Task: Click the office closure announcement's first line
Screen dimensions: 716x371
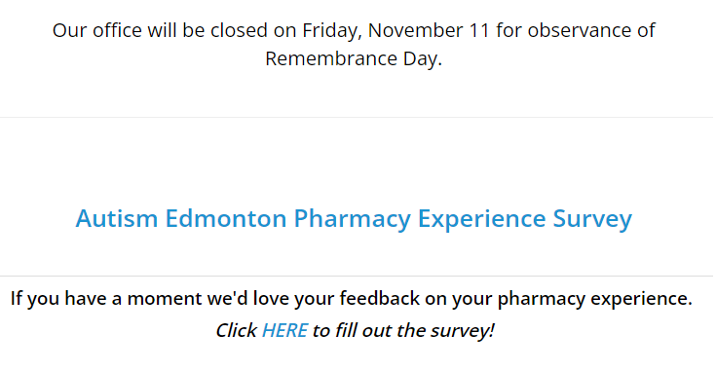Action: pyautogui.click(x=354, y=30)
